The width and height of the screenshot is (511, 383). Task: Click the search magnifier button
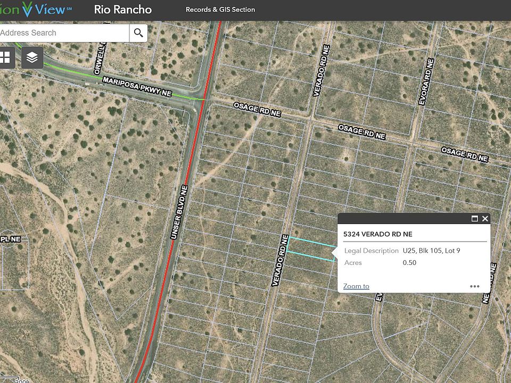point(138,33)
